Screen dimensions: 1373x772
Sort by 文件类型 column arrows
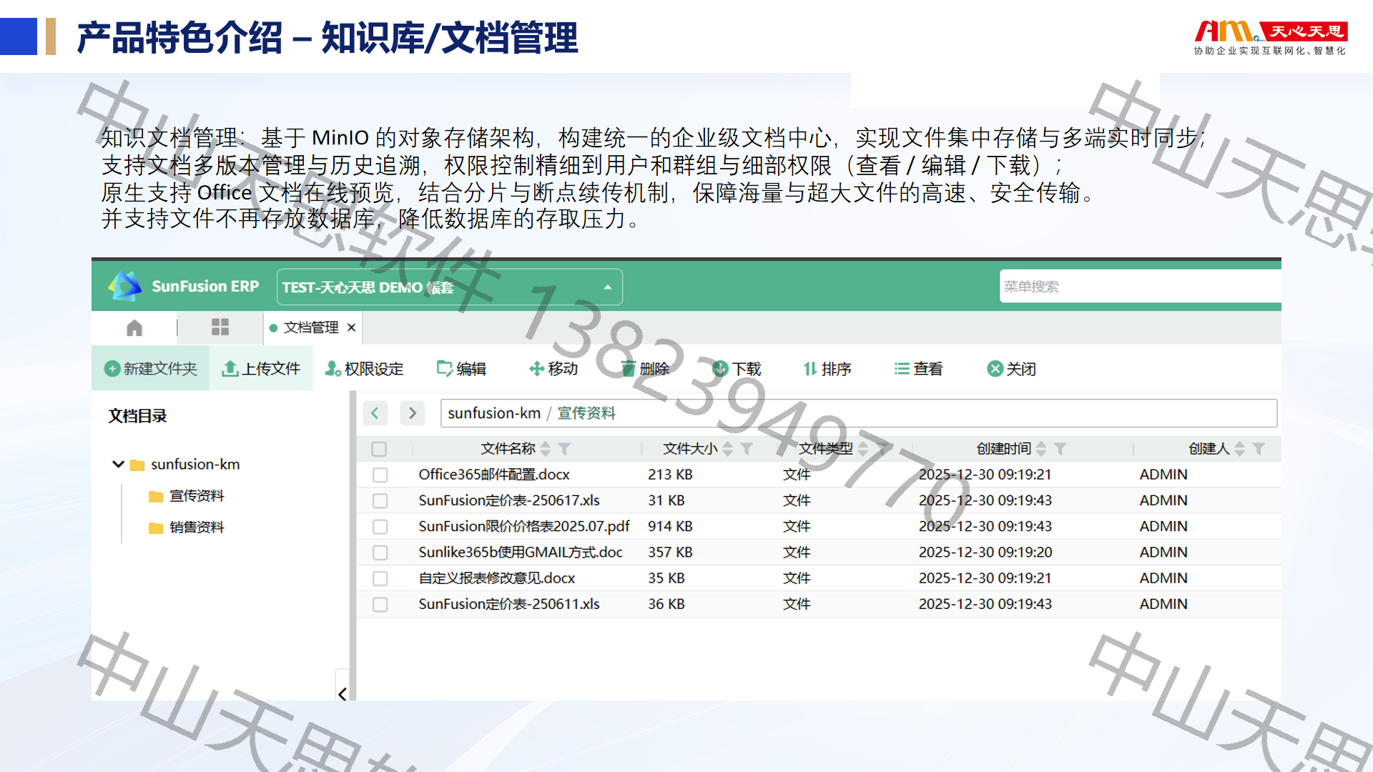coord(863,449)
